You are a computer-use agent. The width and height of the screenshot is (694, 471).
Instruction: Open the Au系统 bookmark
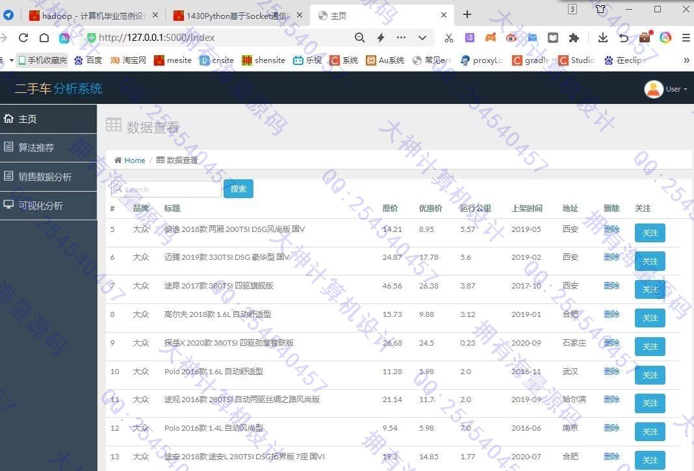coord(385,60)
